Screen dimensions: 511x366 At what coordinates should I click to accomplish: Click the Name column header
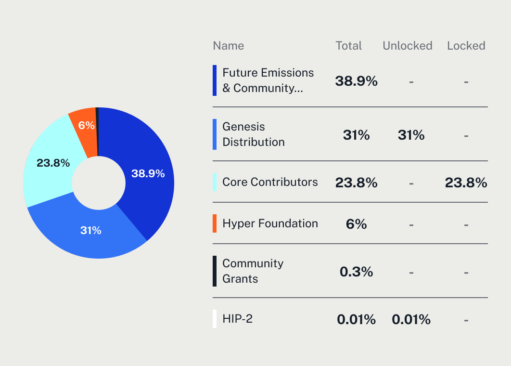229,46
